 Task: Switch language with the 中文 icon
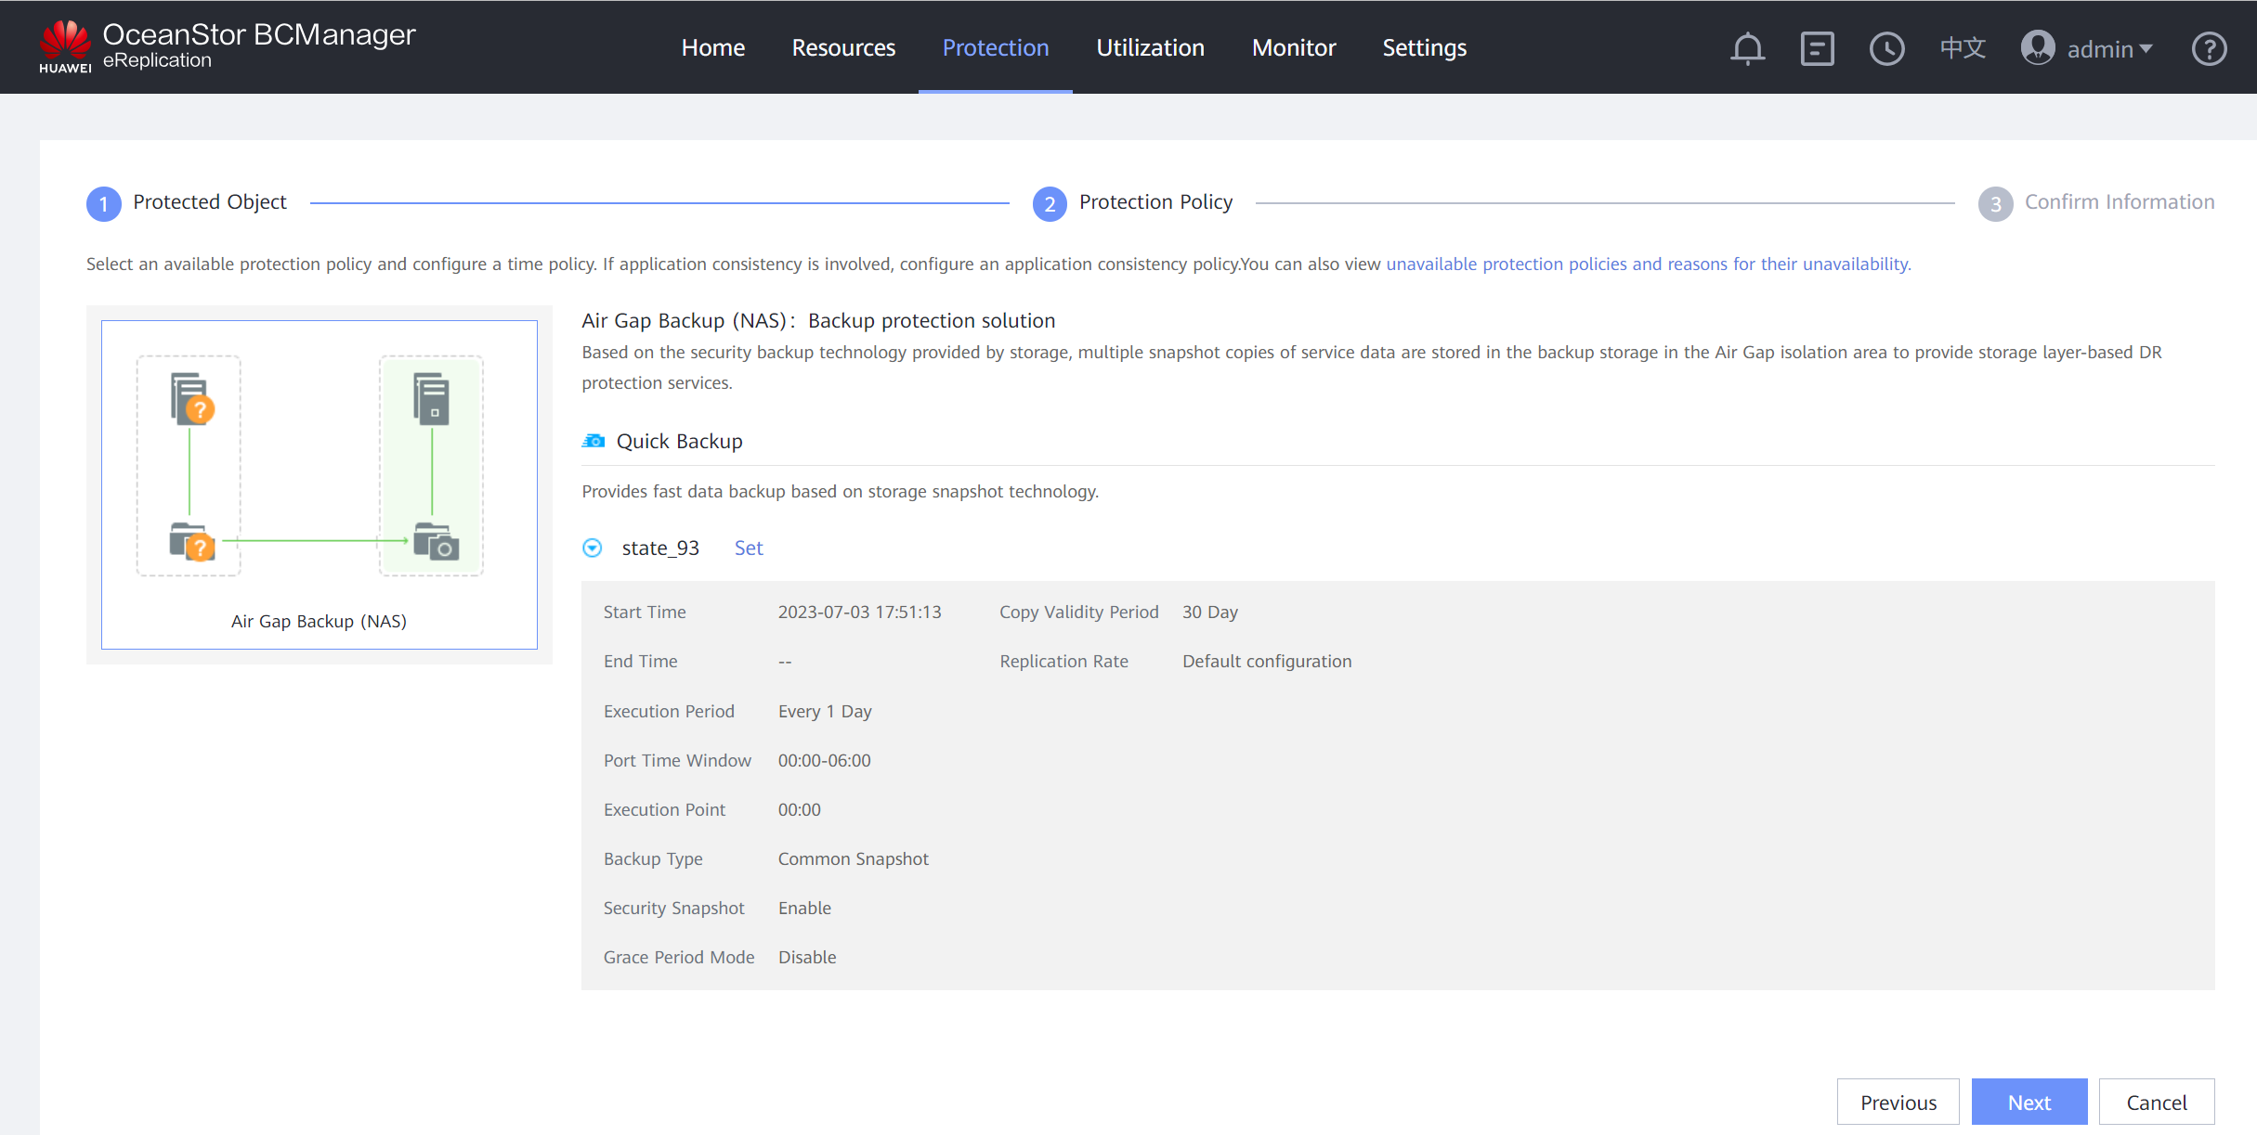[1963, 48]
